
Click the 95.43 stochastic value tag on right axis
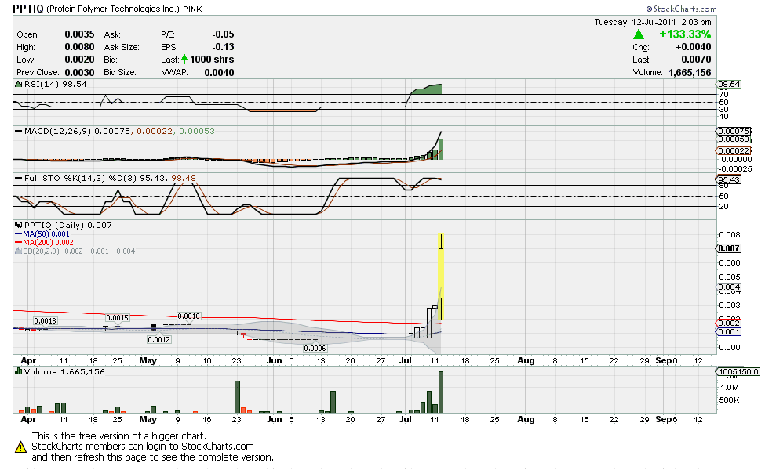tap(728, 179)
